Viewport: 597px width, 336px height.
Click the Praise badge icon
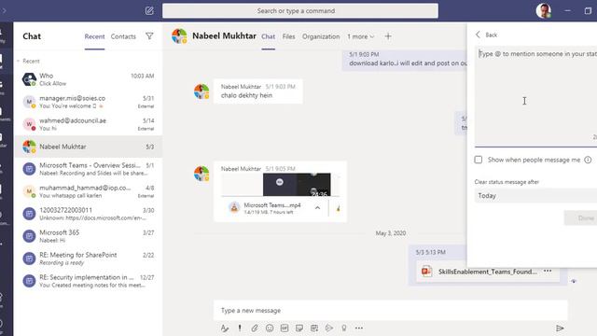click(344, 328)
